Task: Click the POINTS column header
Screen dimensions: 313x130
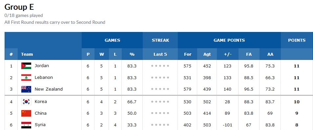Action: (x=297, y=40)
